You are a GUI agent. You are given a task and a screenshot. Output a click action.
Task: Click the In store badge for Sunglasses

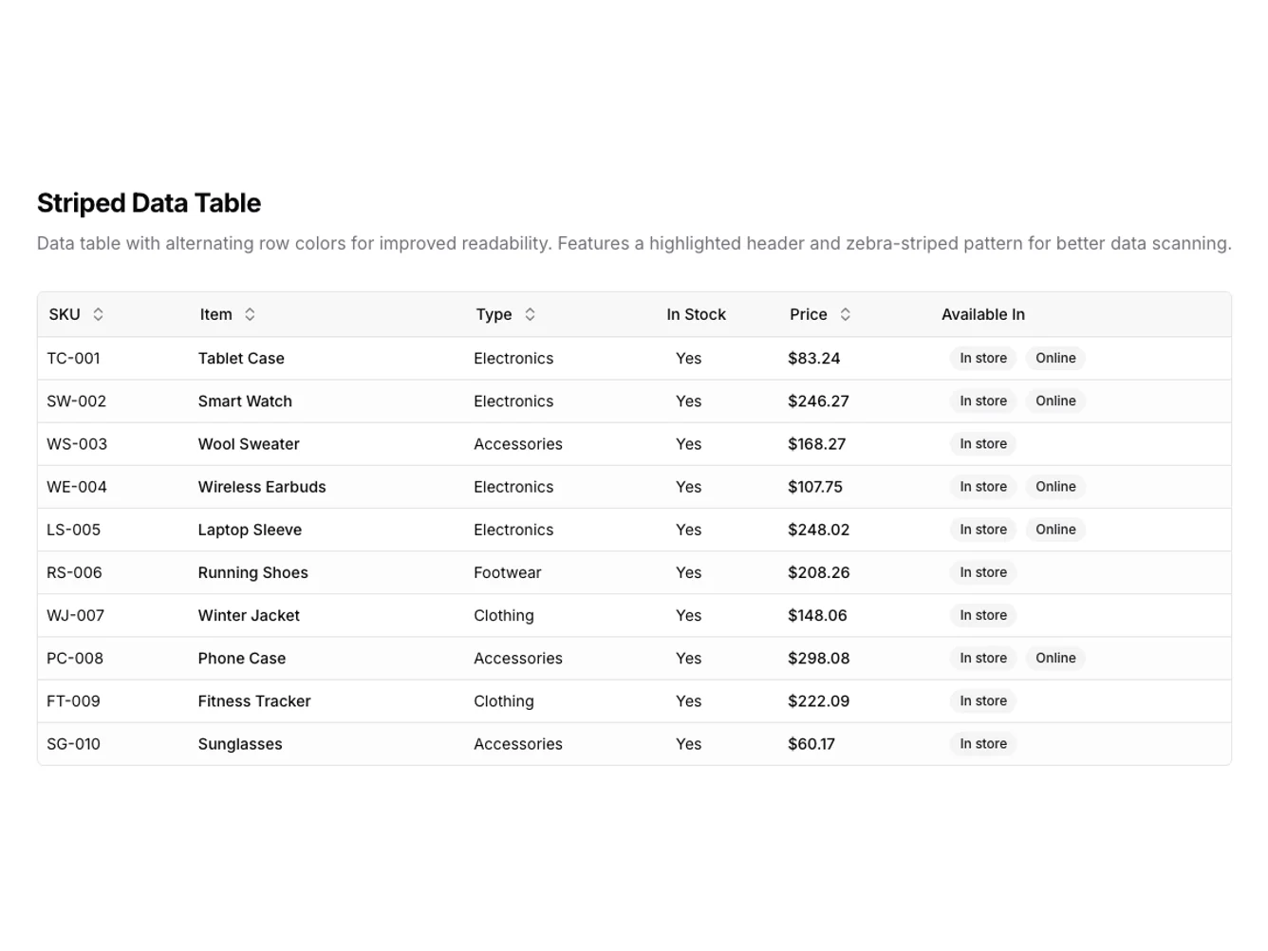click(982, 744)
